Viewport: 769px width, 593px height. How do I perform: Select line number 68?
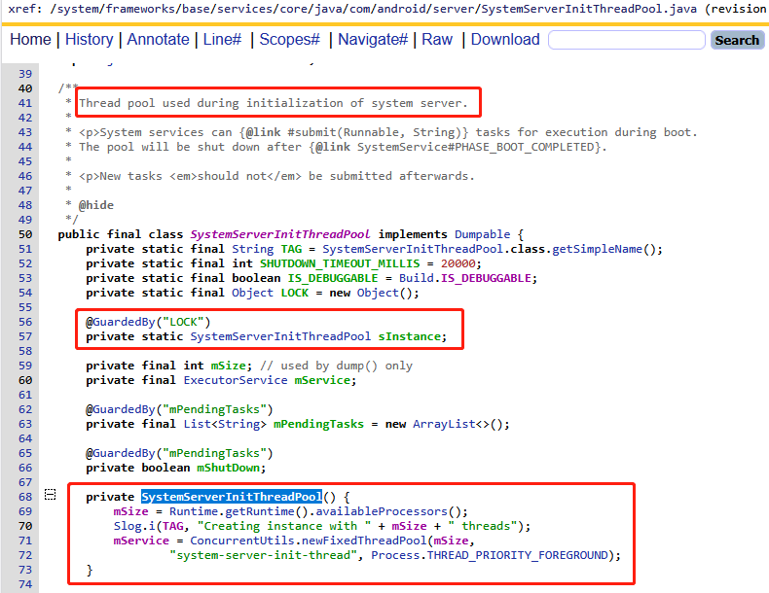pos(25,497)
